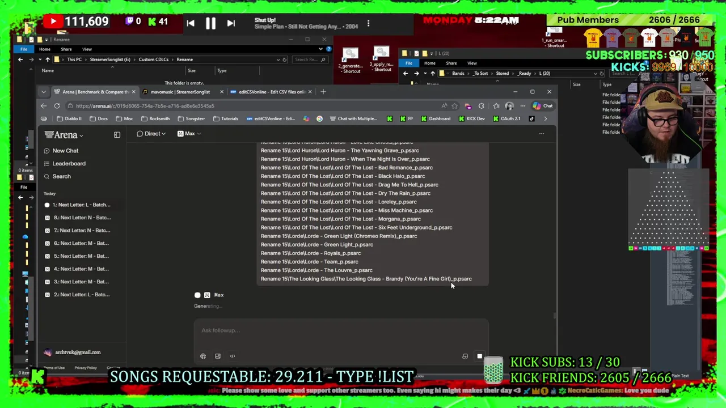Close the mavomusic StreamerSonglist tab
Screen dimensions: 726x408
pyautogui.click(x=222, y=92)
